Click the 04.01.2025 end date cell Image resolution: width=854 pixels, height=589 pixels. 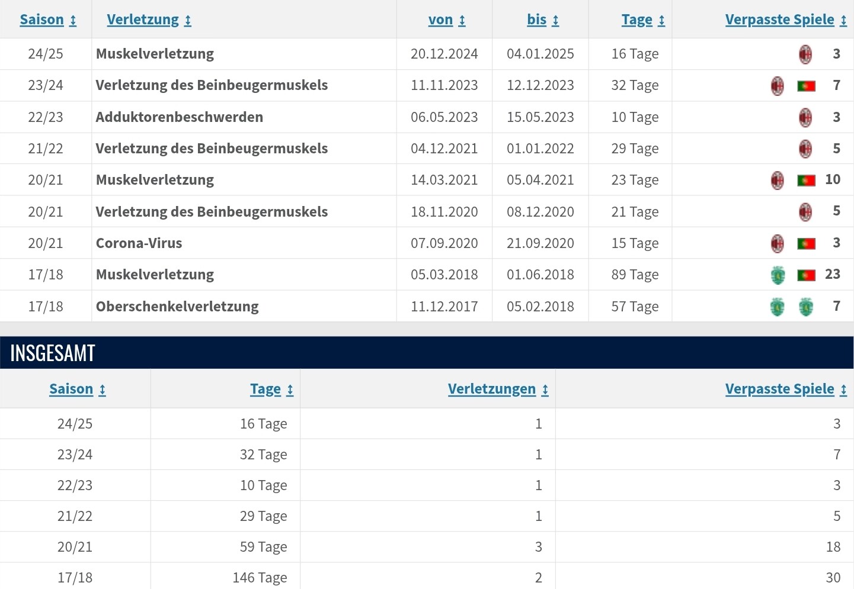[x=540, y=54]
